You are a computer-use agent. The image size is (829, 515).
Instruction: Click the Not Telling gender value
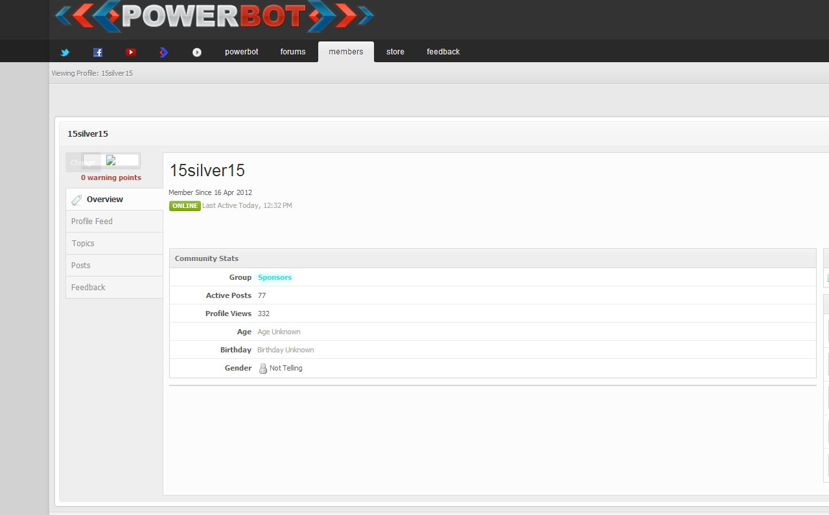(x=286, y=368)
